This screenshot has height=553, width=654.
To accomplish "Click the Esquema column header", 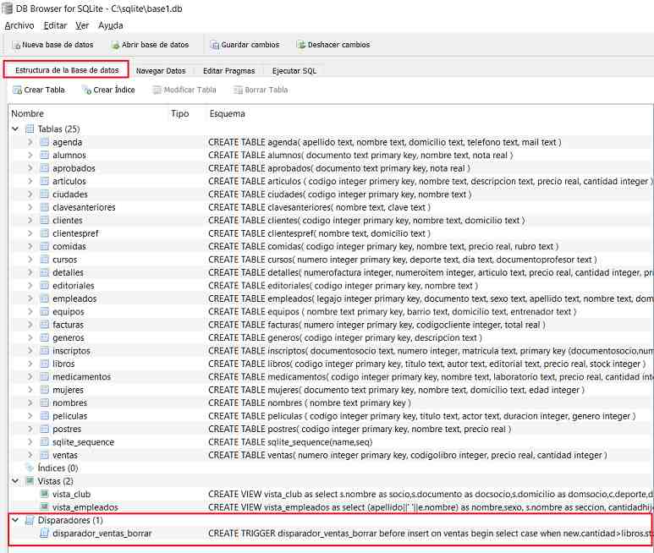I will click(227, 114).
